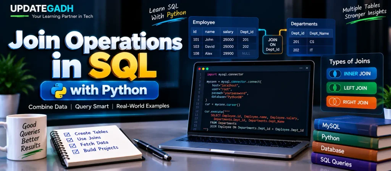Image resolution: width=391 pixels, height=171 pixels.
Task: Click the 'Dept_id' column header in Employee table
Action: [x=247, y=32]
